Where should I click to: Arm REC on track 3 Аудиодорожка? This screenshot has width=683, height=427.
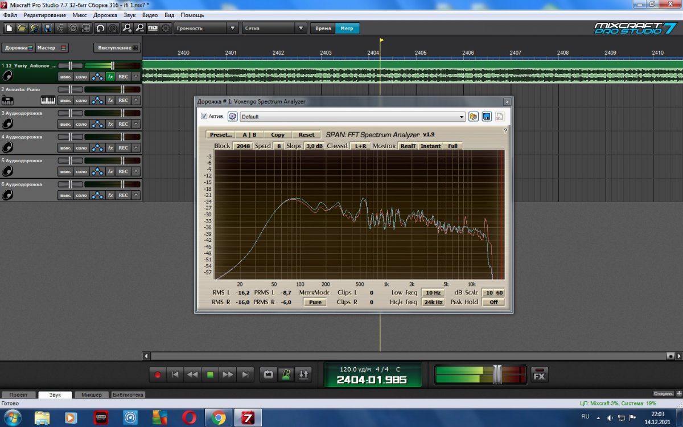[x=124, y=124]
